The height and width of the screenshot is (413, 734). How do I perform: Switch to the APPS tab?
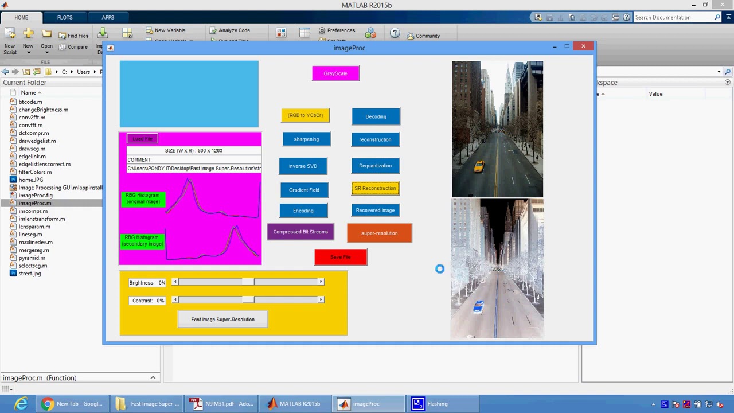pos(108,17)
